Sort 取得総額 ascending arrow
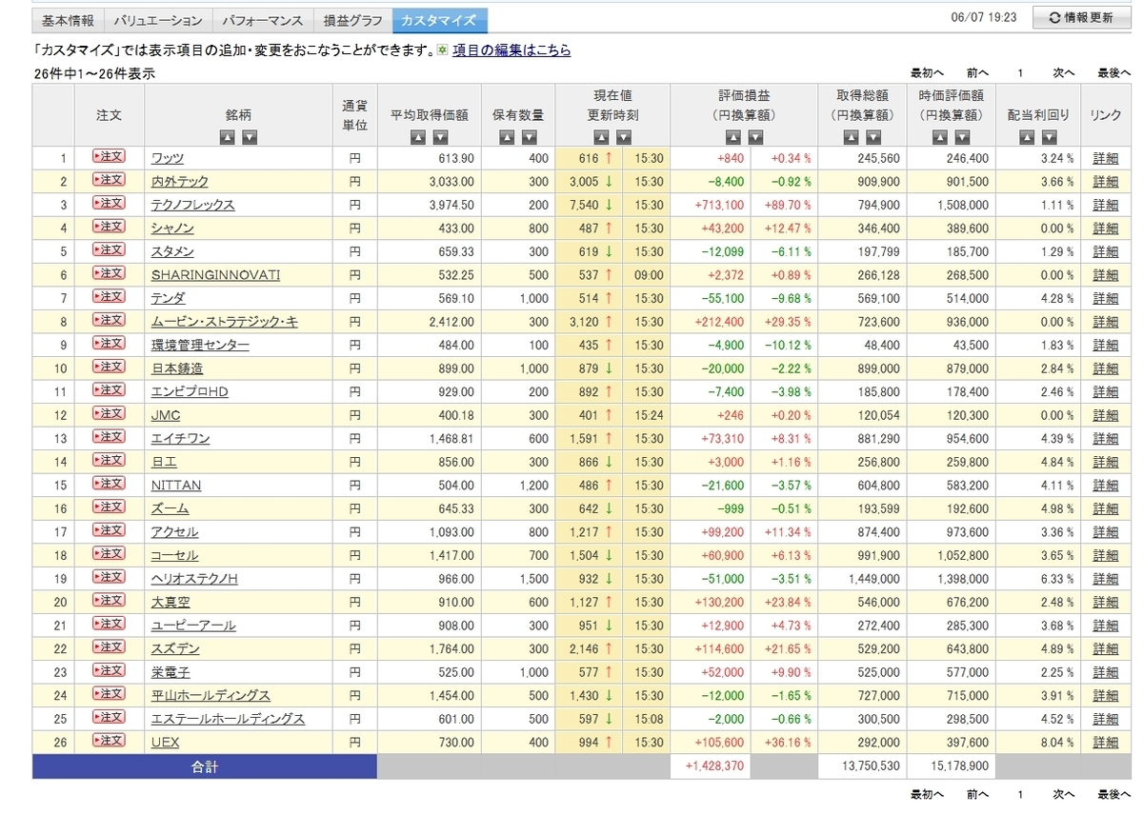The height and width of the screenshot is (815, 1143). click(852, 137)
